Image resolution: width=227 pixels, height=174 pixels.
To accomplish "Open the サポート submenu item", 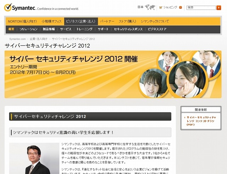I will pos(103,29).
